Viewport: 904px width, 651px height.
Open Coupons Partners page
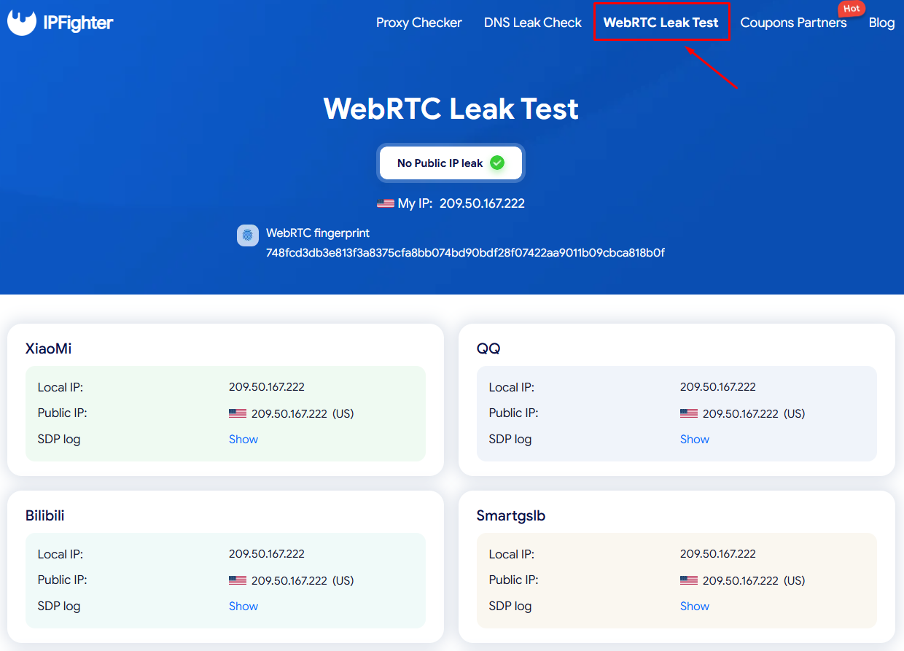coord(793,23)
